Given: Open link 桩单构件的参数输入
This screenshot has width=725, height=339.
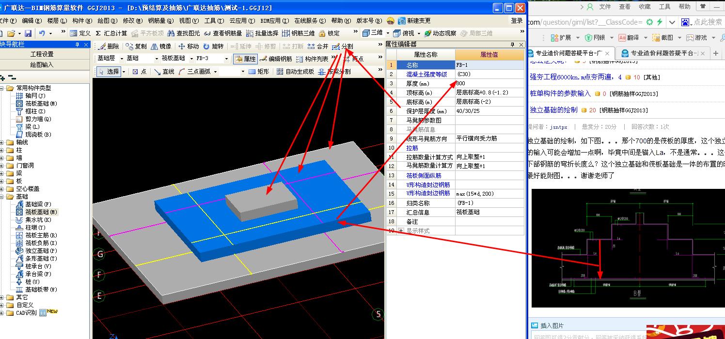Looking at the screenshot, I should coord(560,93).
